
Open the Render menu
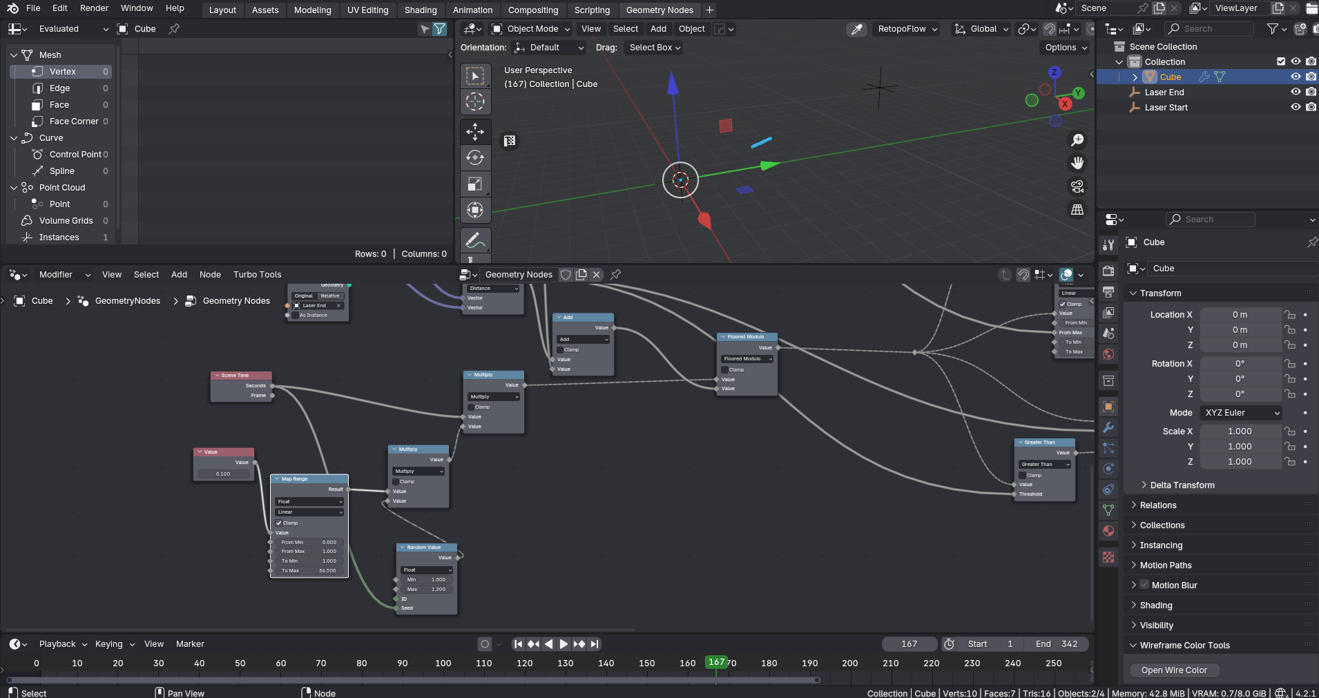[94, 8]
